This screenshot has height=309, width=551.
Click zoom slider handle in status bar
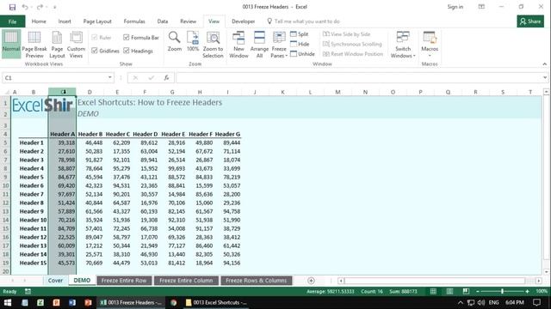coord(502,292)
